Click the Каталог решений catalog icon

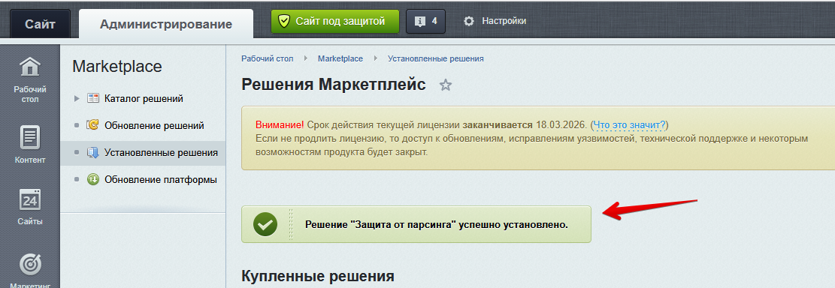(x=93, y=98)
